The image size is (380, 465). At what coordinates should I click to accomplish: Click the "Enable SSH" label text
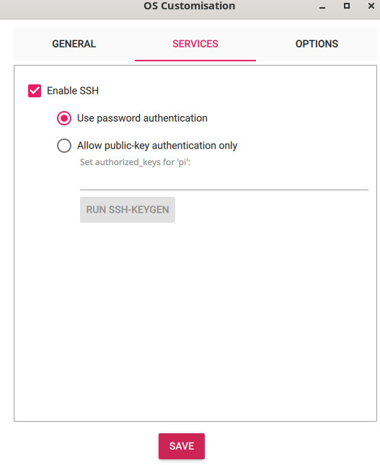coord(73,91)
